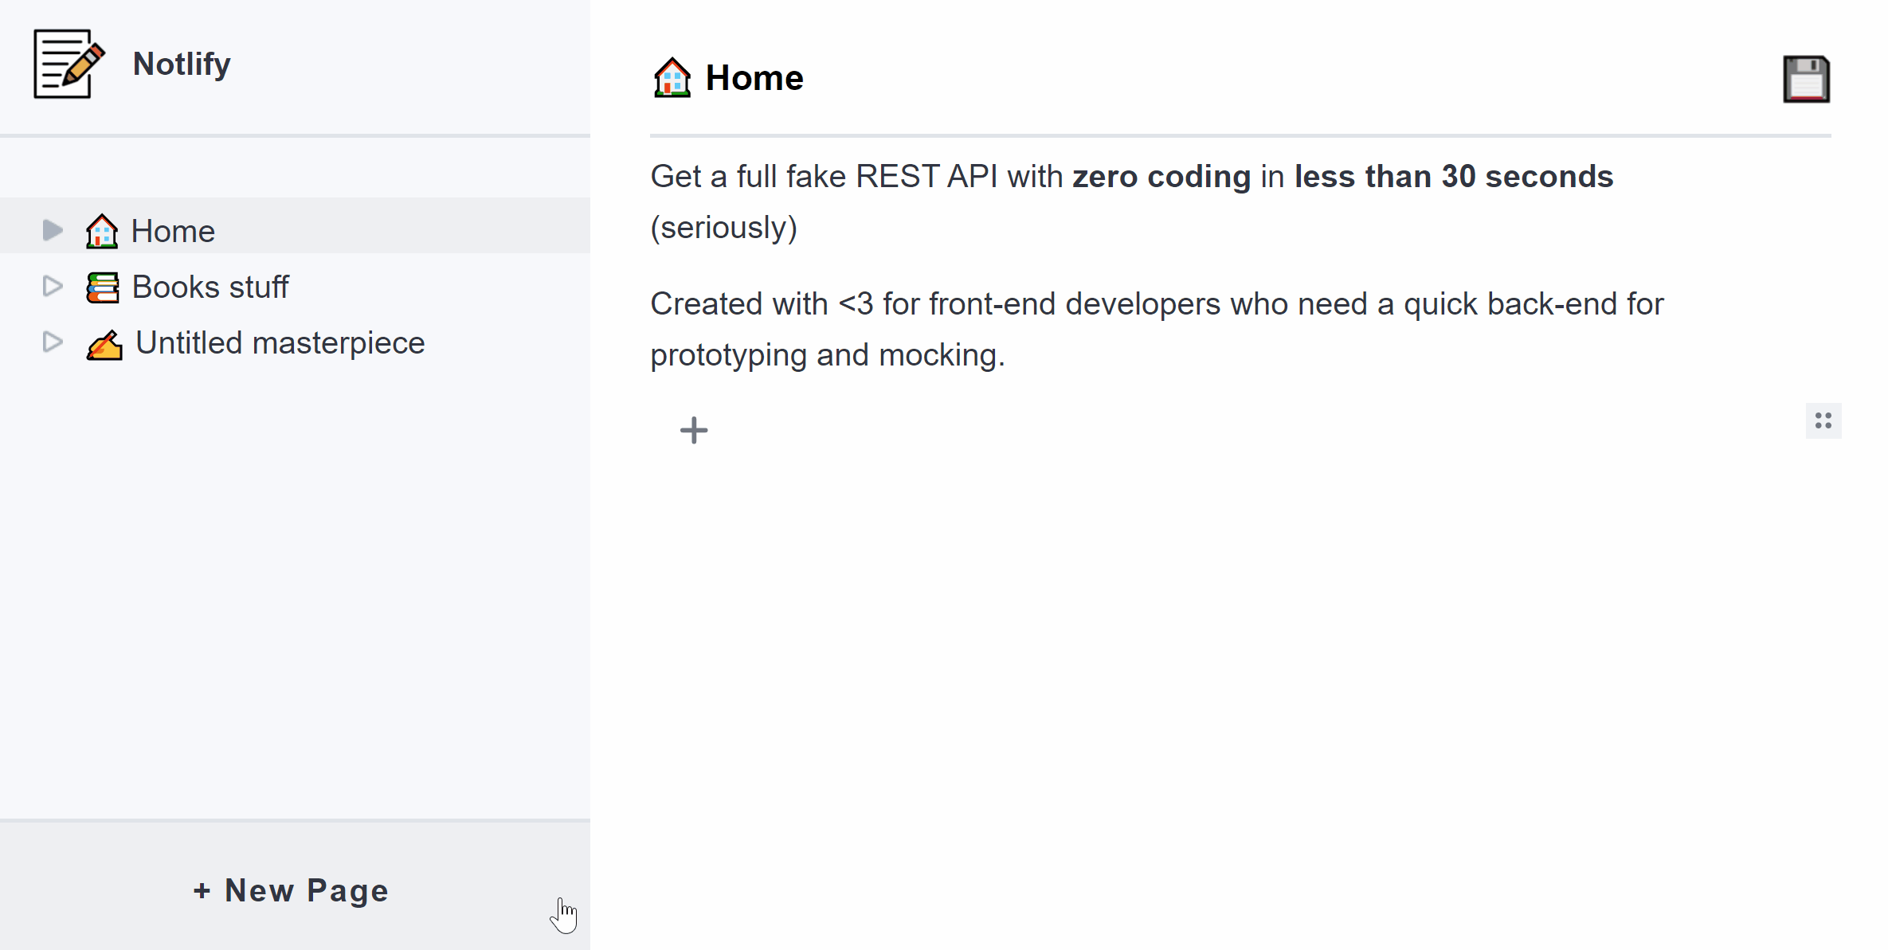This screenshot has height=950, width=1888.
Task: Click the Notlify notepad logo icon
Action: coord(68,64)
